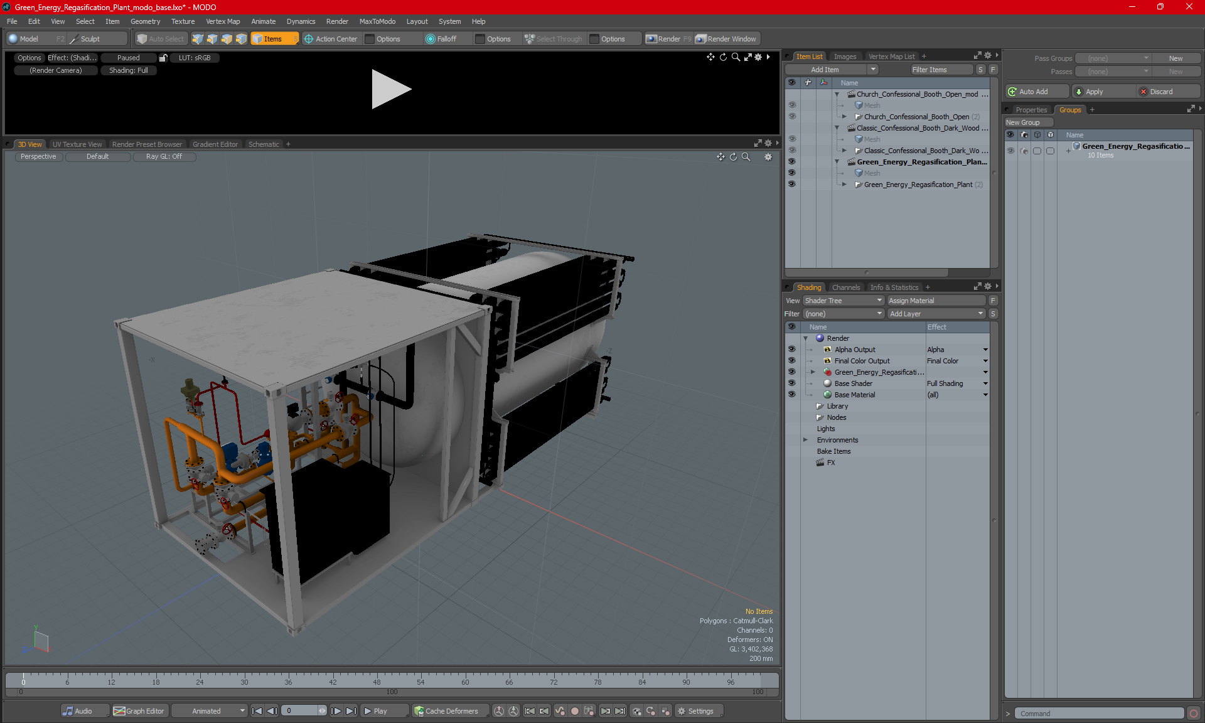Open Audio settings in timeline bar
Image resolution: width=1205 pixels, height=723 pixels.
84,711
